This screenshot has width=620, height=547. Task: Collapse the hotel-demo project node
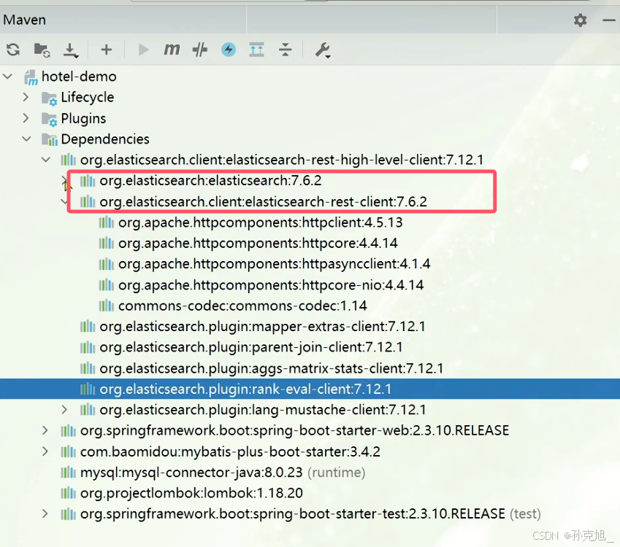[x=8, y=77]
